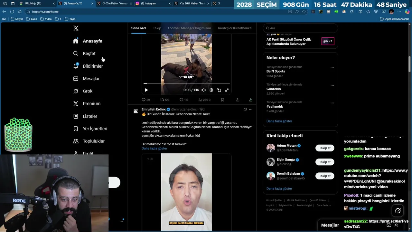Reply to the post with 89 comments
Screen dimensions: 412x232
pos(146,100)
